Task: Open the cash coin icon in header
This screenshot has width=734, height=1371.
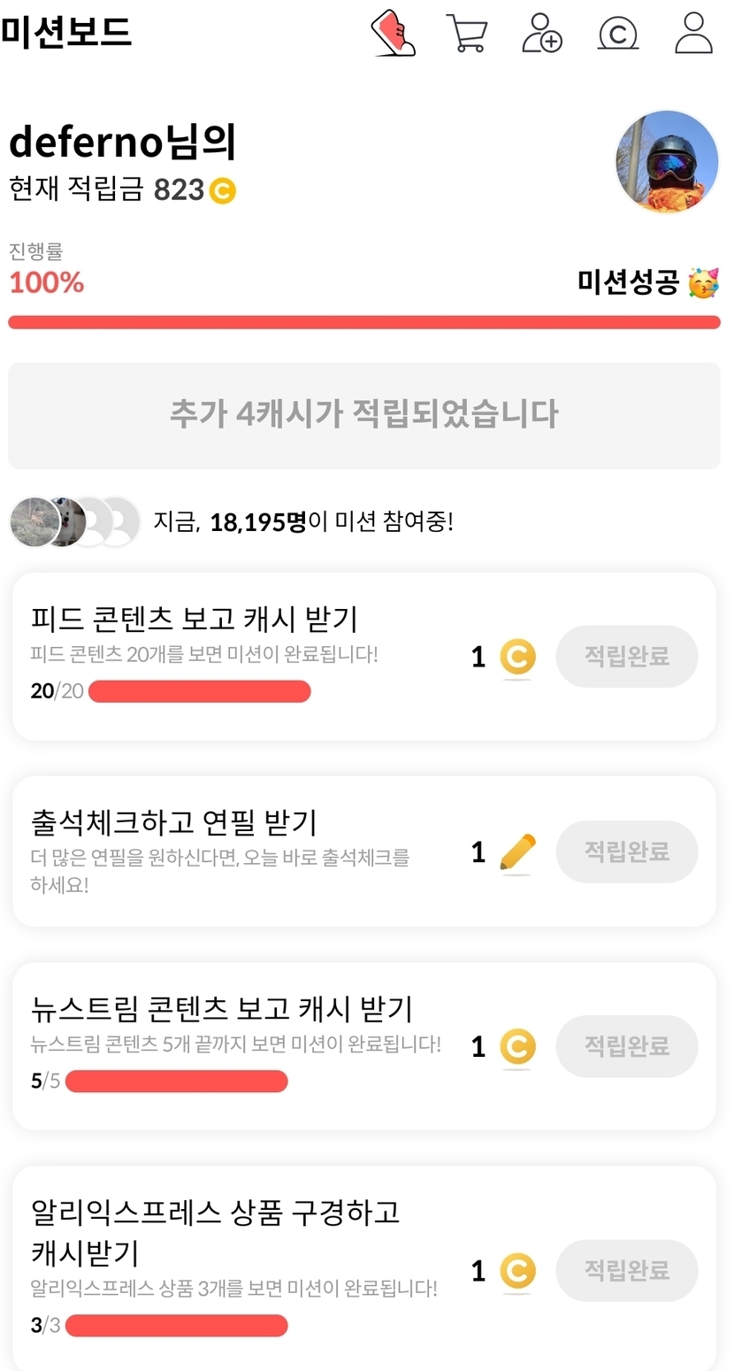Action: [x=618, y=34]
